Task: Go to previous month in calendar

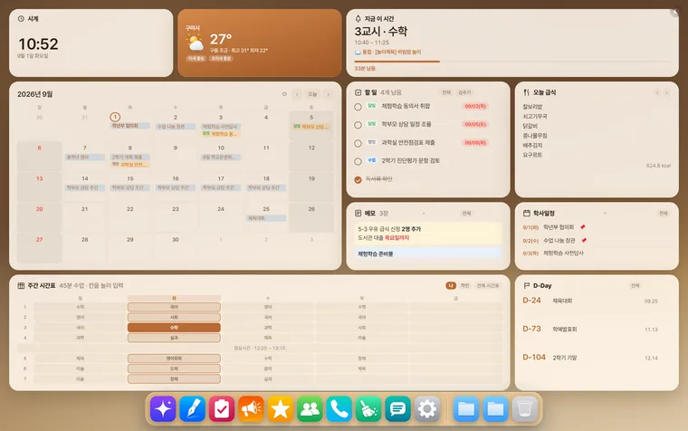Action: [x=297, y=94]
